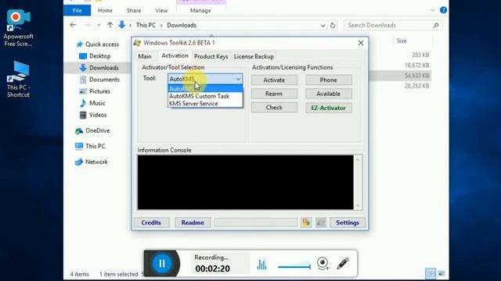This screenshot has width=501, height=281.
Task: Click the Up one level arrow
Action: [110, 25]
